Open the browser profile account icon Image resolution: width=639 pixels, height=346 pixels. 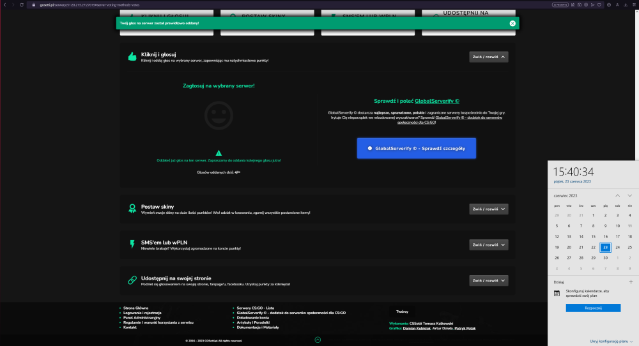click(617, 5)
